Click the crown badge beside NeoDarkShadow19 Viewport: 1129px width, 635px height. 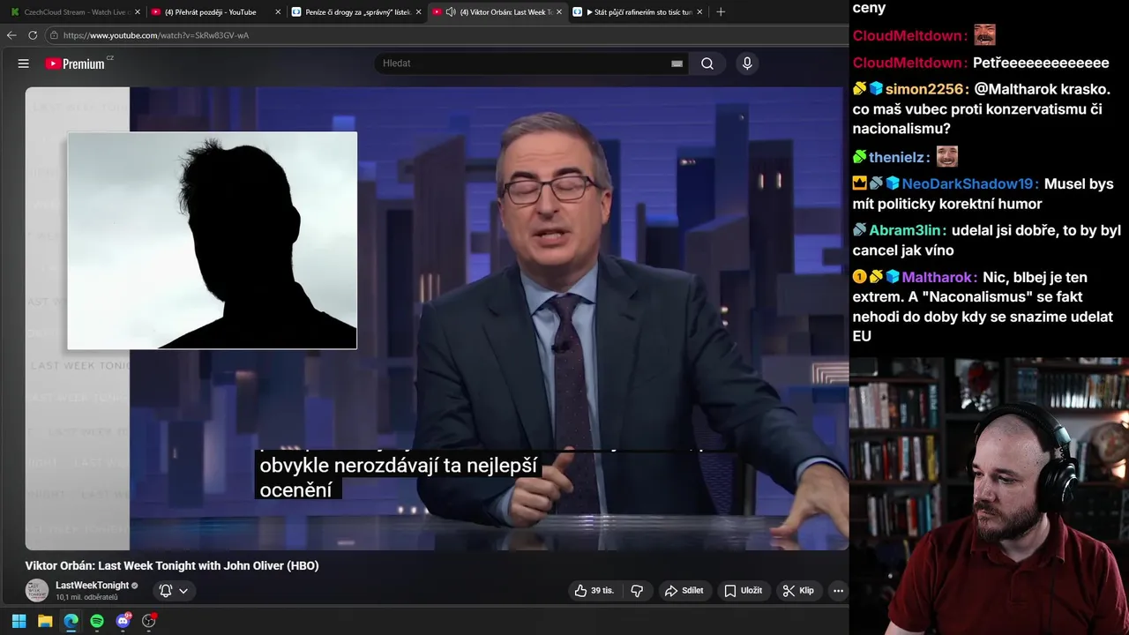860,183
